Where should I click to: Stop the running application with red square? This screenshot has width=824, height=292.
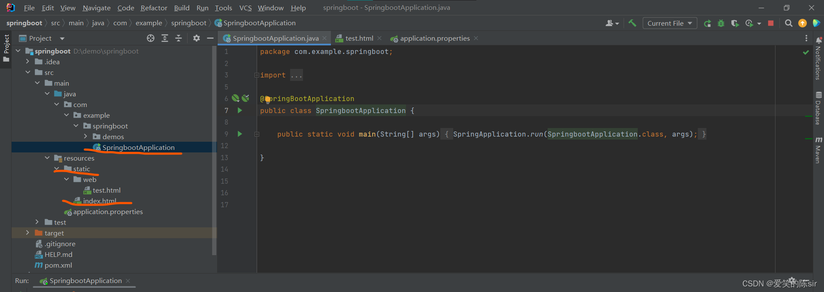pos(771,23)
